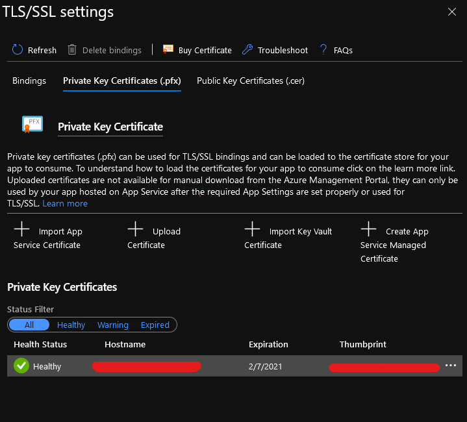The height and width of the screenshot is (422, 467).
Task: Click the redacted hostname cell
Action: coord(147,367)
